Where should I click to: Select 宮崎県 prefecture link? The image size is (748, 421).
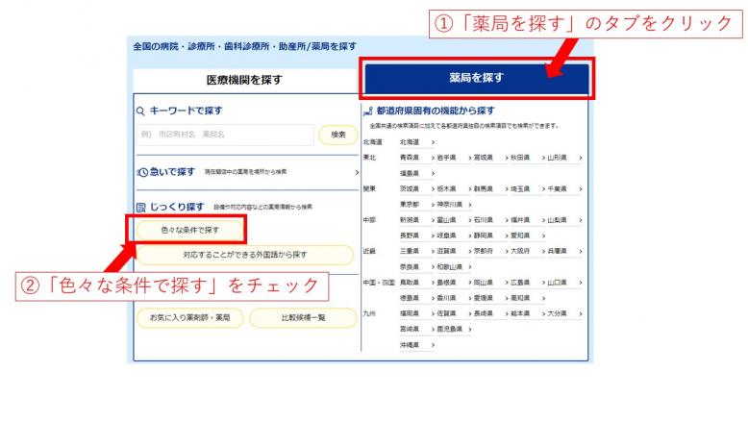pyautogui.click(x=417, y=329)
